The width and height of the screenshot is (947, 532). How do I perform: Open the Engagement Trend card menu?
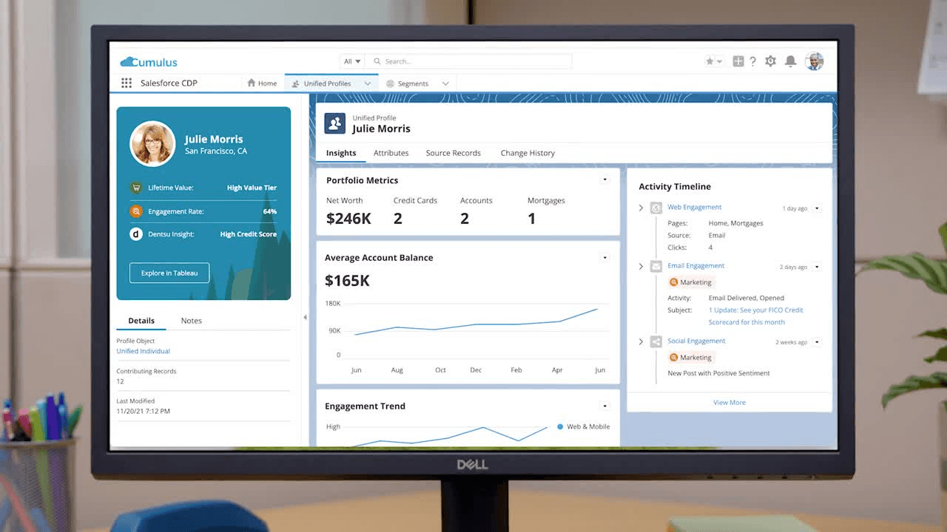point(604,406)
